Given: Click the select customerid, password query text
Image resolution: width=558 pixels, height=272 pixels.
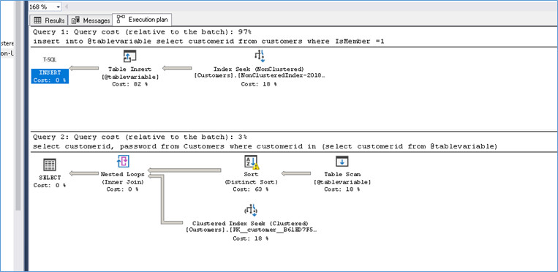Looking at the screenshot, I should 265,146.
